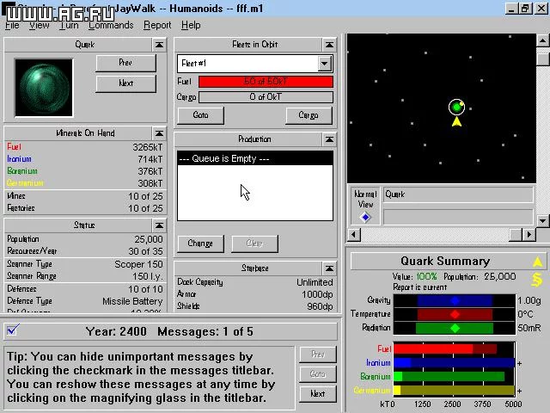This screenshot has height=413, width=550.
Task: Go to next planet with Next button
Action: [126, 83]
